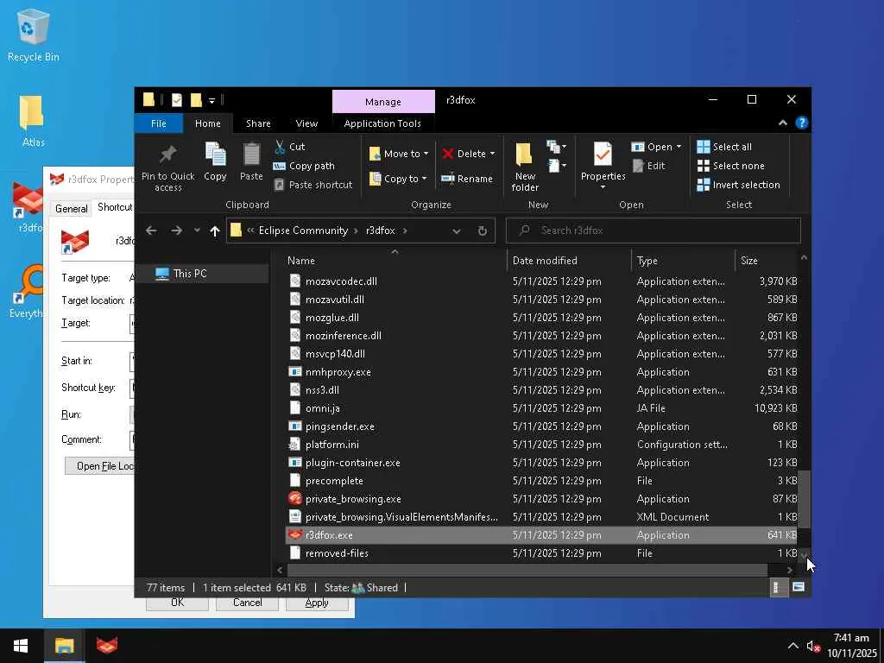884x663 pixels.
Task: Create a New folder from ribbon
Action: click(x=525, y=167)
